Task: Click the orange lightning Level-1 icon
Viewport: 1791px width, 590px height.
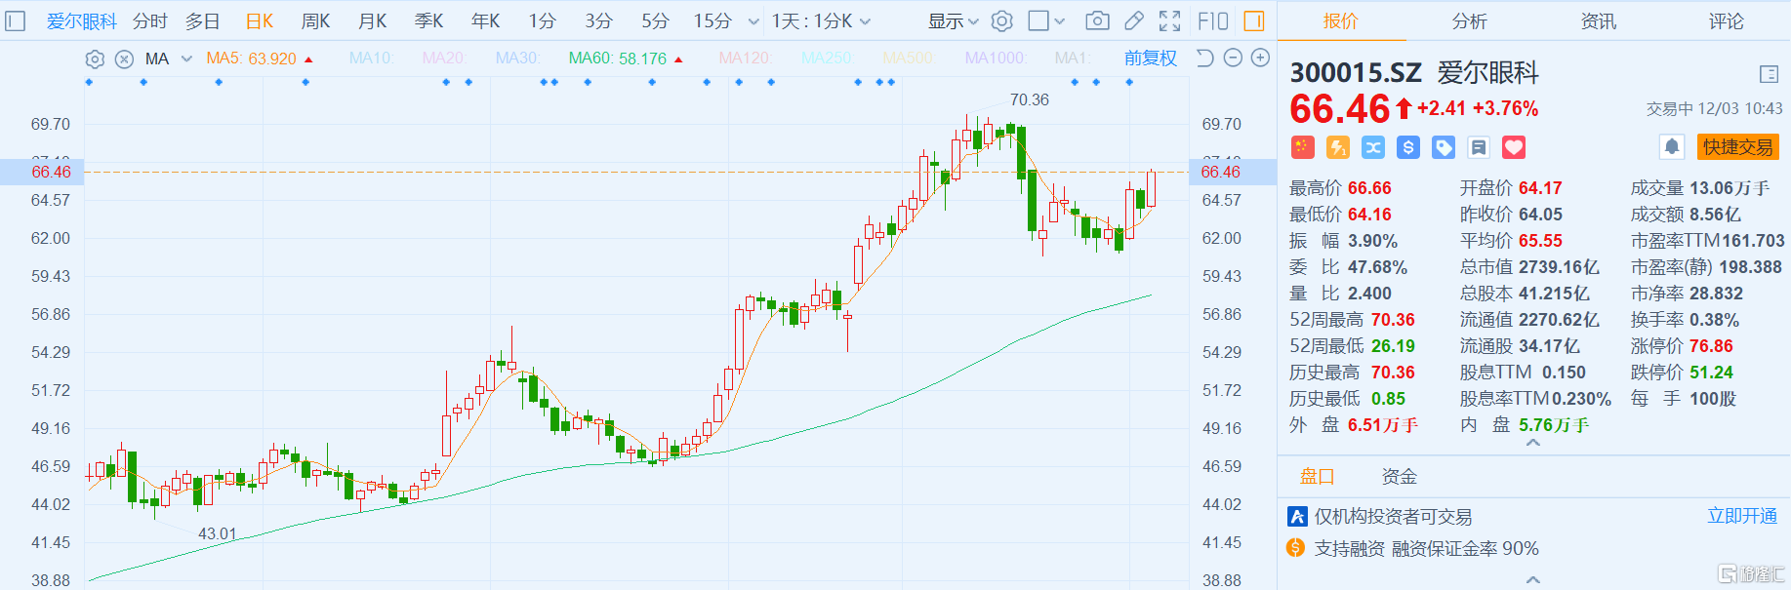Action: coord(1338,147)
